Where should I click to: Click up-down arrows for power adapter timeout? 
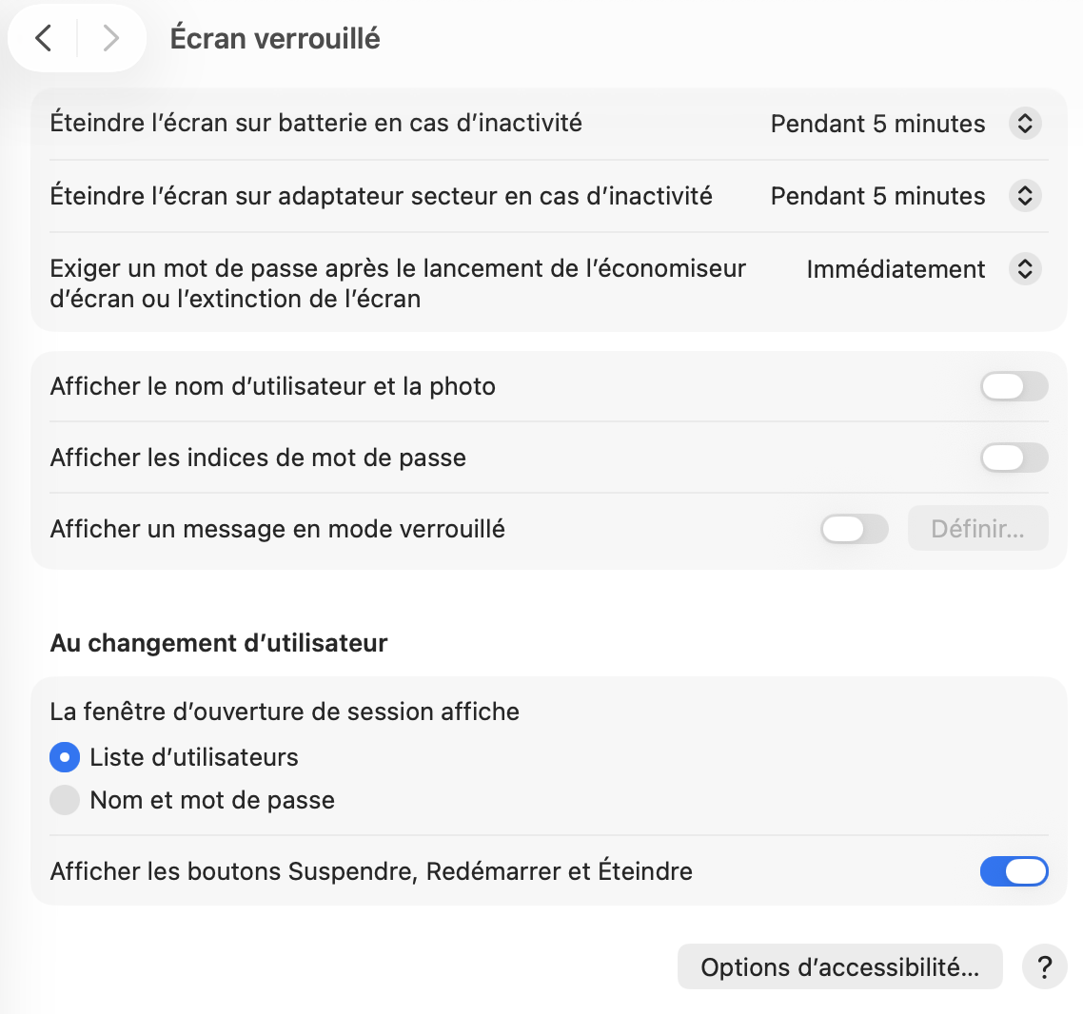[1025, 196]
